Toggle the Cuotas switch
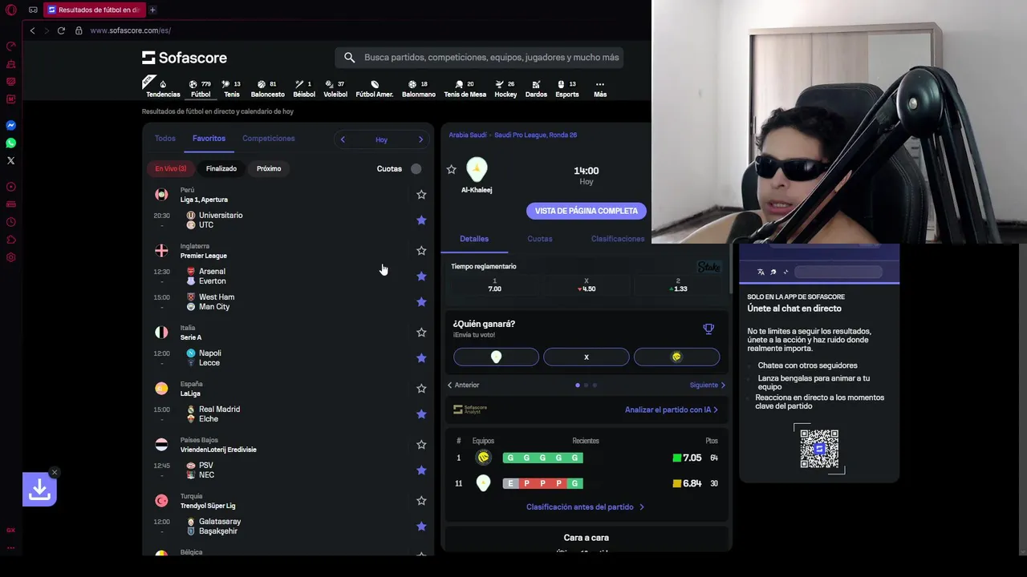The width and height of the screenshot is (1027, 577). coord(414,168)
